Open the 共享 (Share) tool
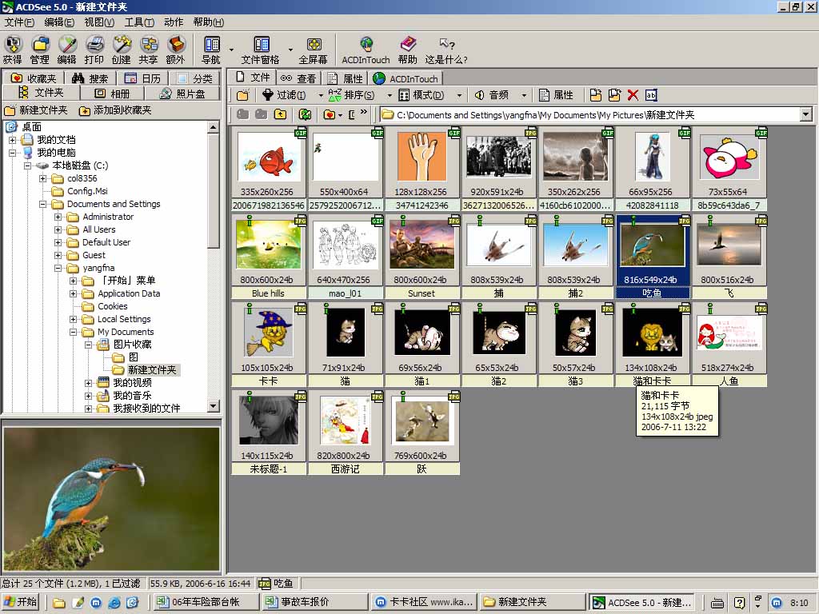 tap(148, 49)
